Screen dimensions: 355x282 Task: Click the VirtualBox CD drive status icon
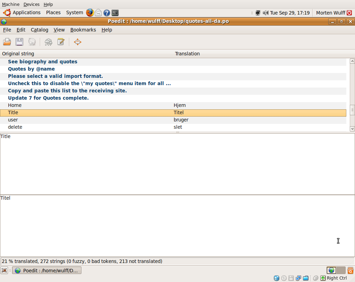tap(284, 278)
